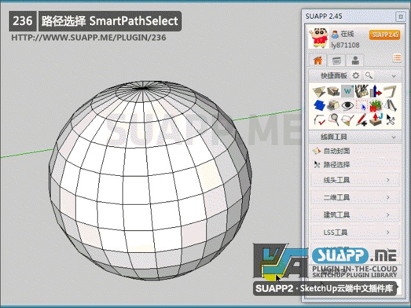This screenshot has width=411, height=308.
Task: Click the SUAPP 2.45 panel title
Action: click(x=324, y=16)
